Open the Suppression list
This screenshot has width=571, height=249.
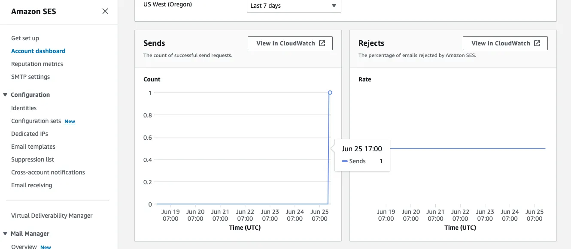(33, 159)
